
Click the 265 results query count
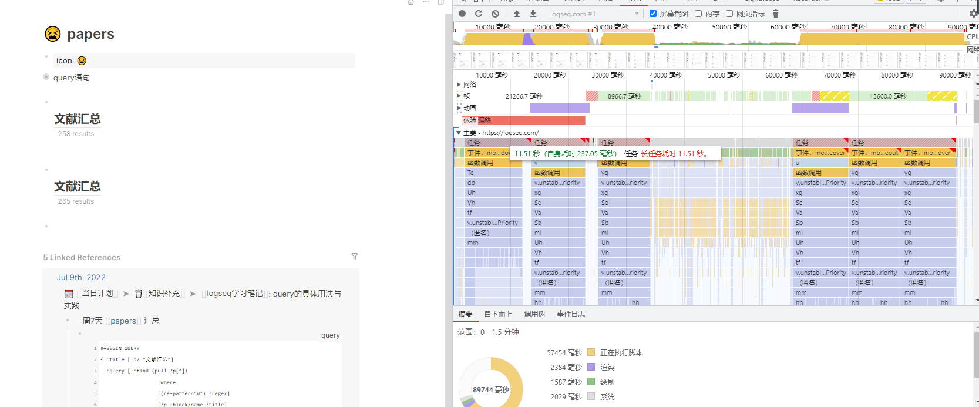pyautogui.click(x=76, y=201)
